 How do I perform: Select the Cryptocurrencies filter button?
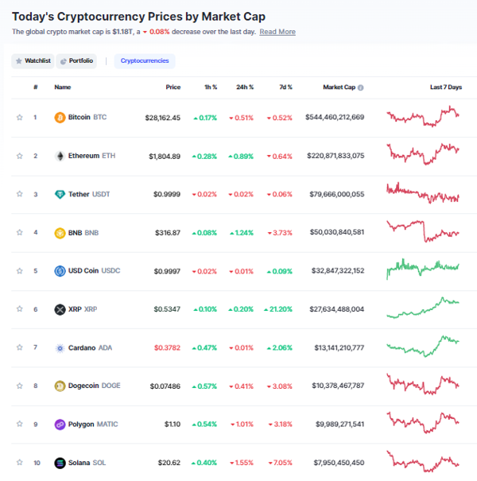[145, 60]
